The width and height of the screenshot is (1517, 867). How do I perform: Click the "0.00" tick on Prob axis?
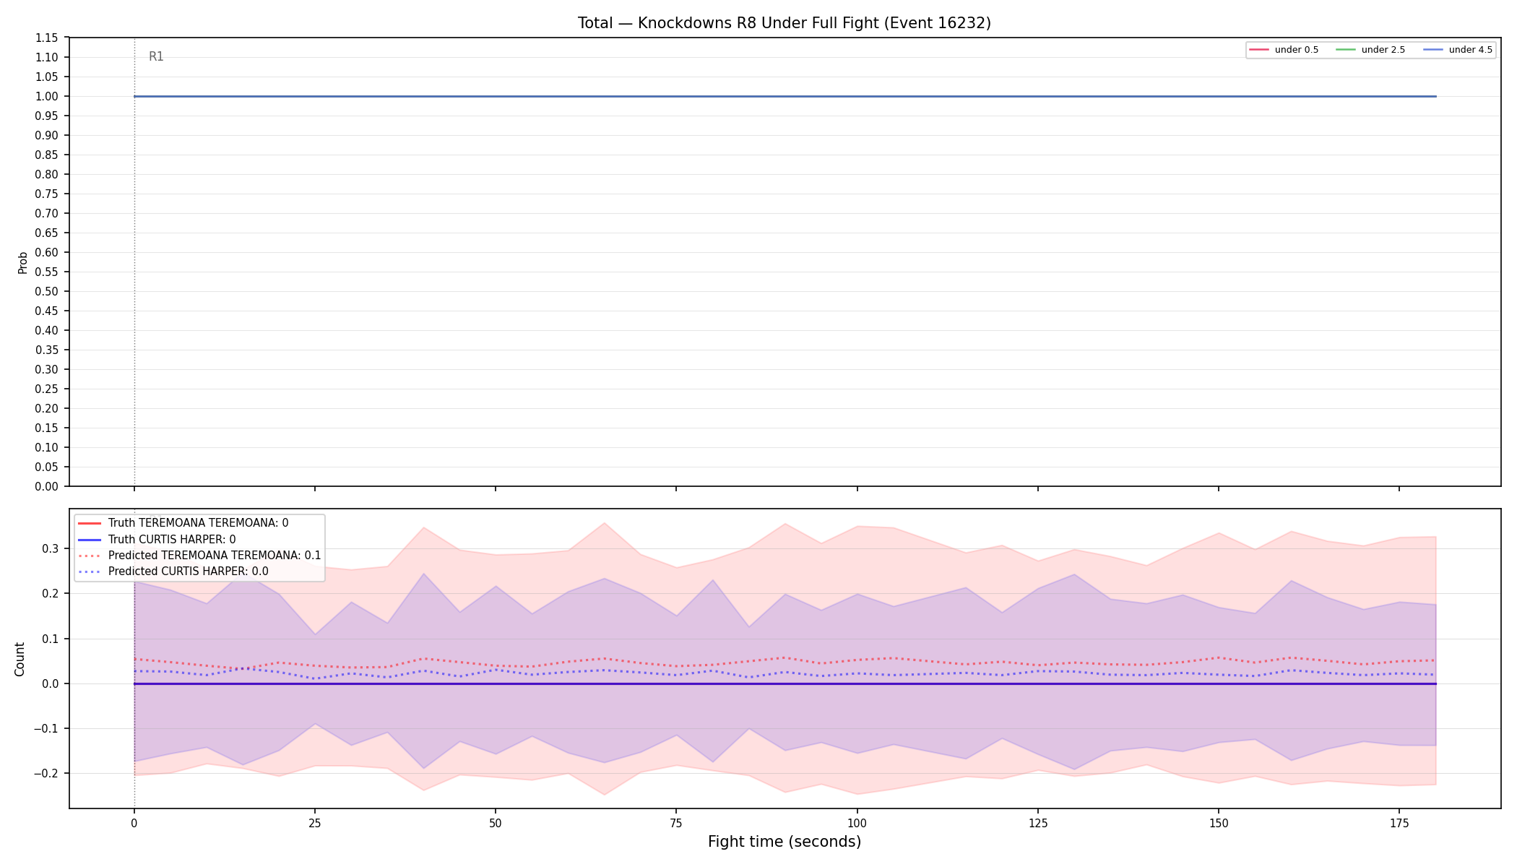pos(48,486)
